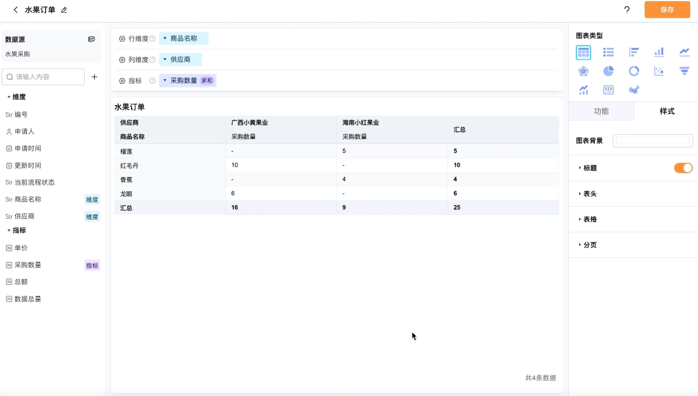Click the 水果采购 data source name
The image size is (698, 396).
point(18,54)
